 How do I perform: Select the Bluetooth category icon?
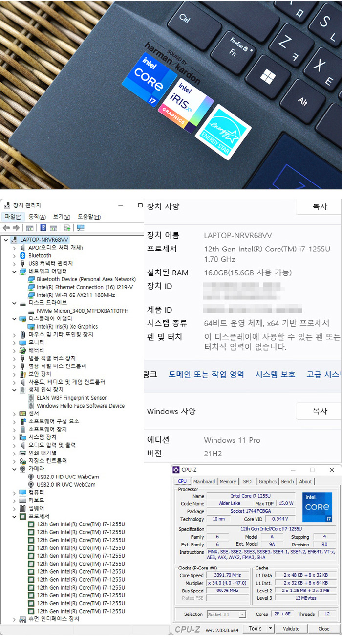tap(22, 255)
